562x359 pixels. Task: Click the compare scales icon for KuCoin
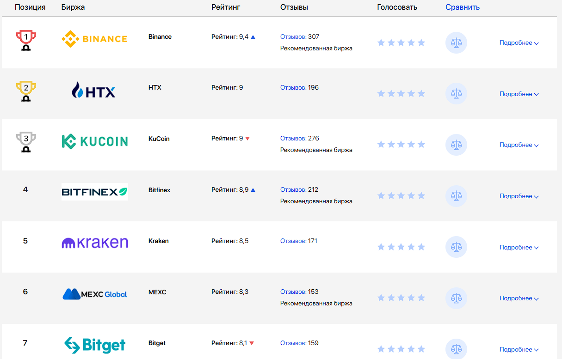(456, 145)
